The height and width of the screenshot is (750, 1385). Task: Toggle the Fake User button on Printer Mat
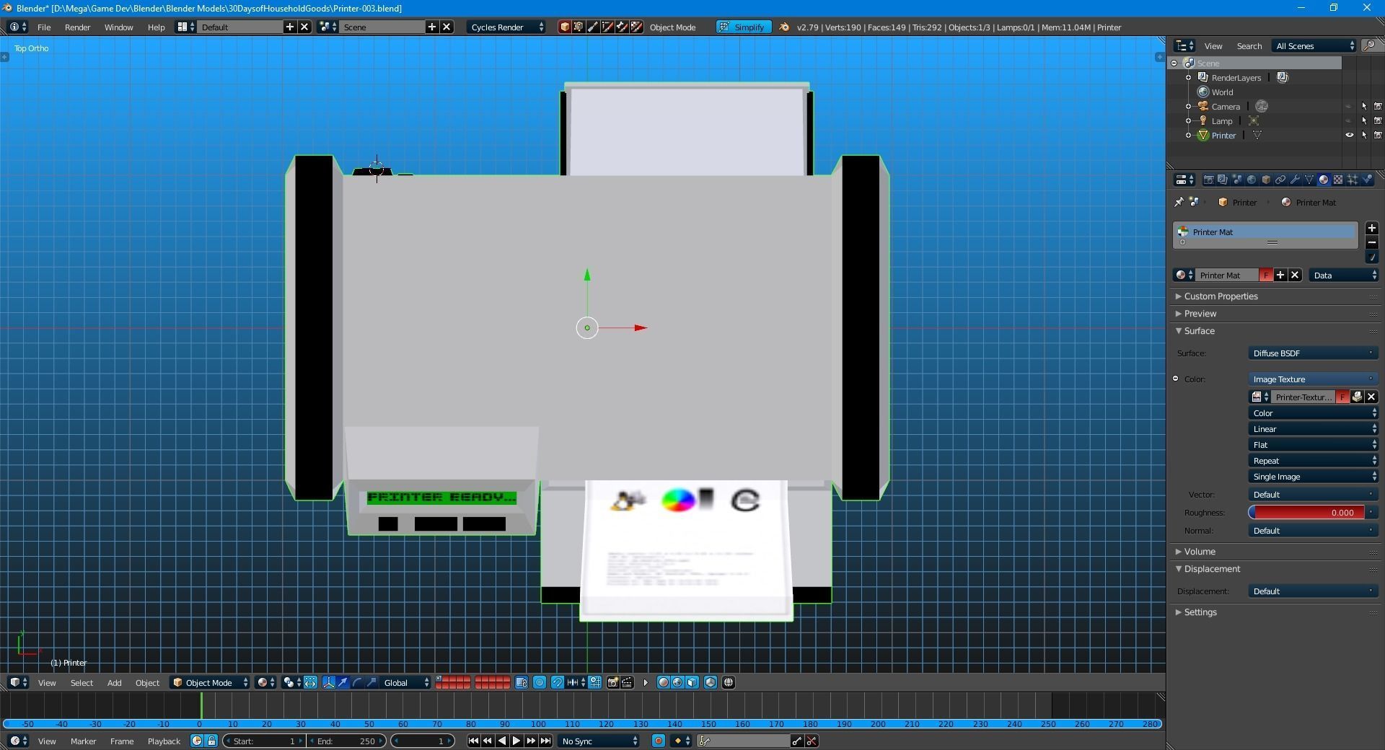tap(1267, 275)
